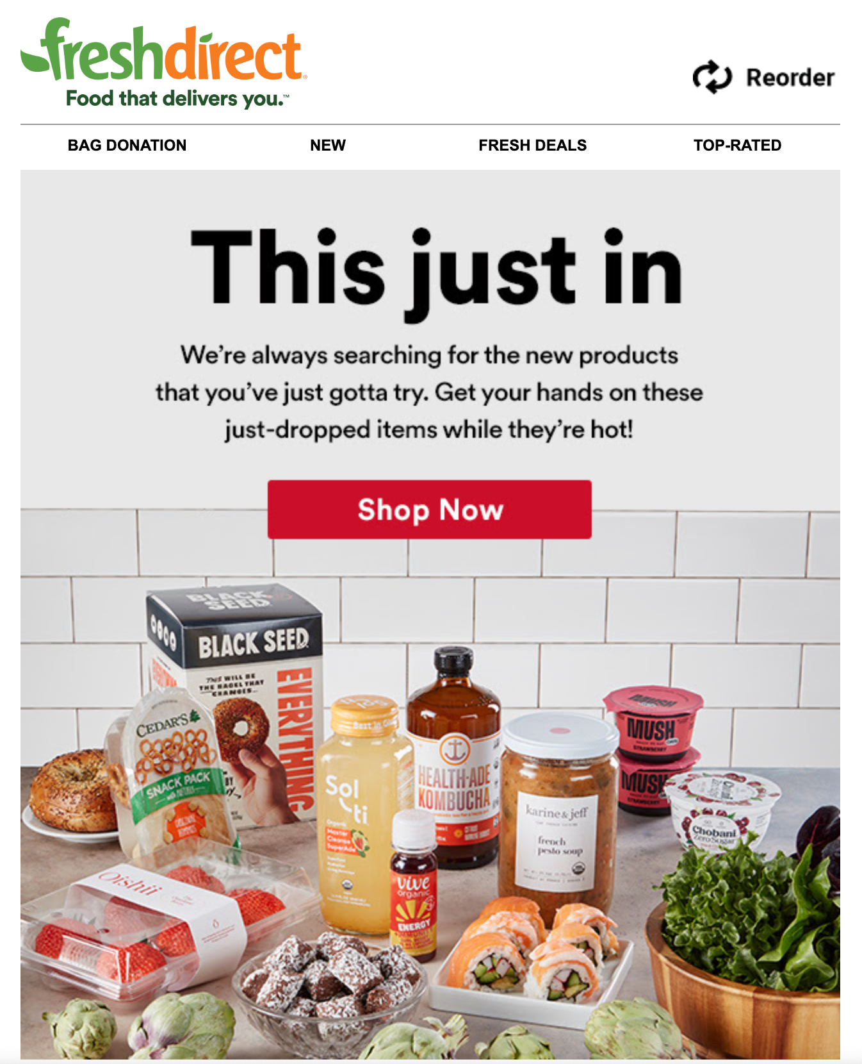Select the TOP-RATED navigation link
Screen dimensions: 862x1064
coord(737,145)
